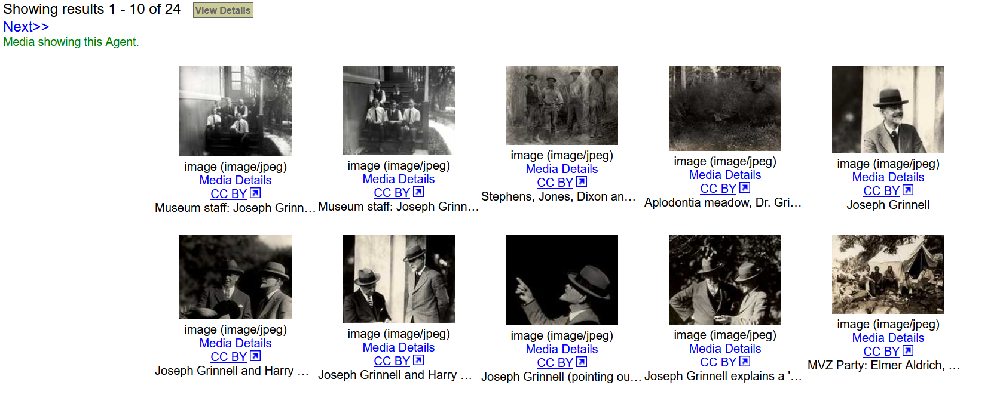Open Media Details for Joseph Grinnell portrait
1003x416 pixels.
click(x=888, y=177)
